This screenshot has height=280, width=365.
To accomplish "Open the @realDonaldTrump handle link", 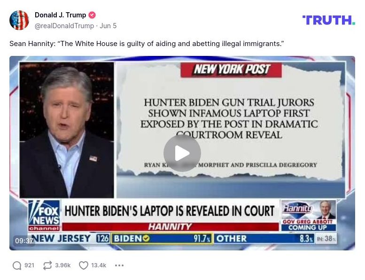I will [x=64, y=26].
